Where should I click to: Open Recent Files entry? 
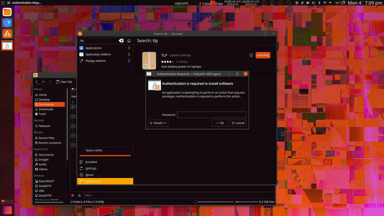coord(50,138)
